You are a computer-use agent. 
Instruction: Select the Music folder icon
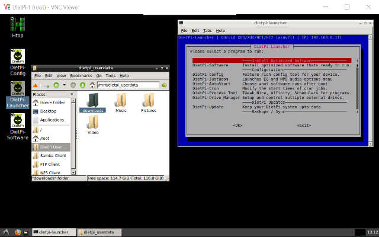click(x=121, y=103)
